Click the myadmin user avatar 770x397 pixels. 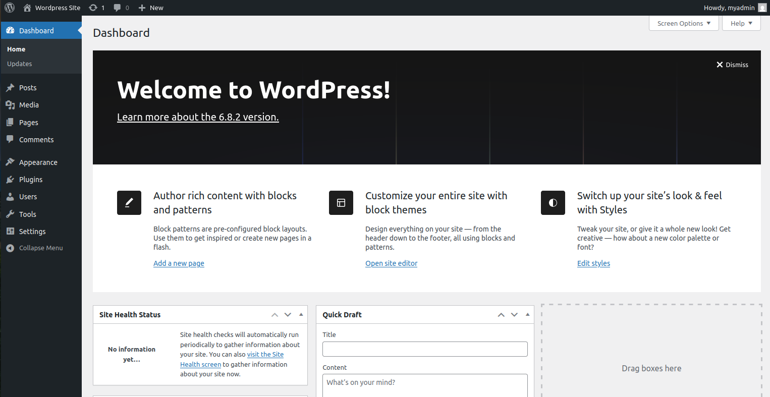point(762,8)
